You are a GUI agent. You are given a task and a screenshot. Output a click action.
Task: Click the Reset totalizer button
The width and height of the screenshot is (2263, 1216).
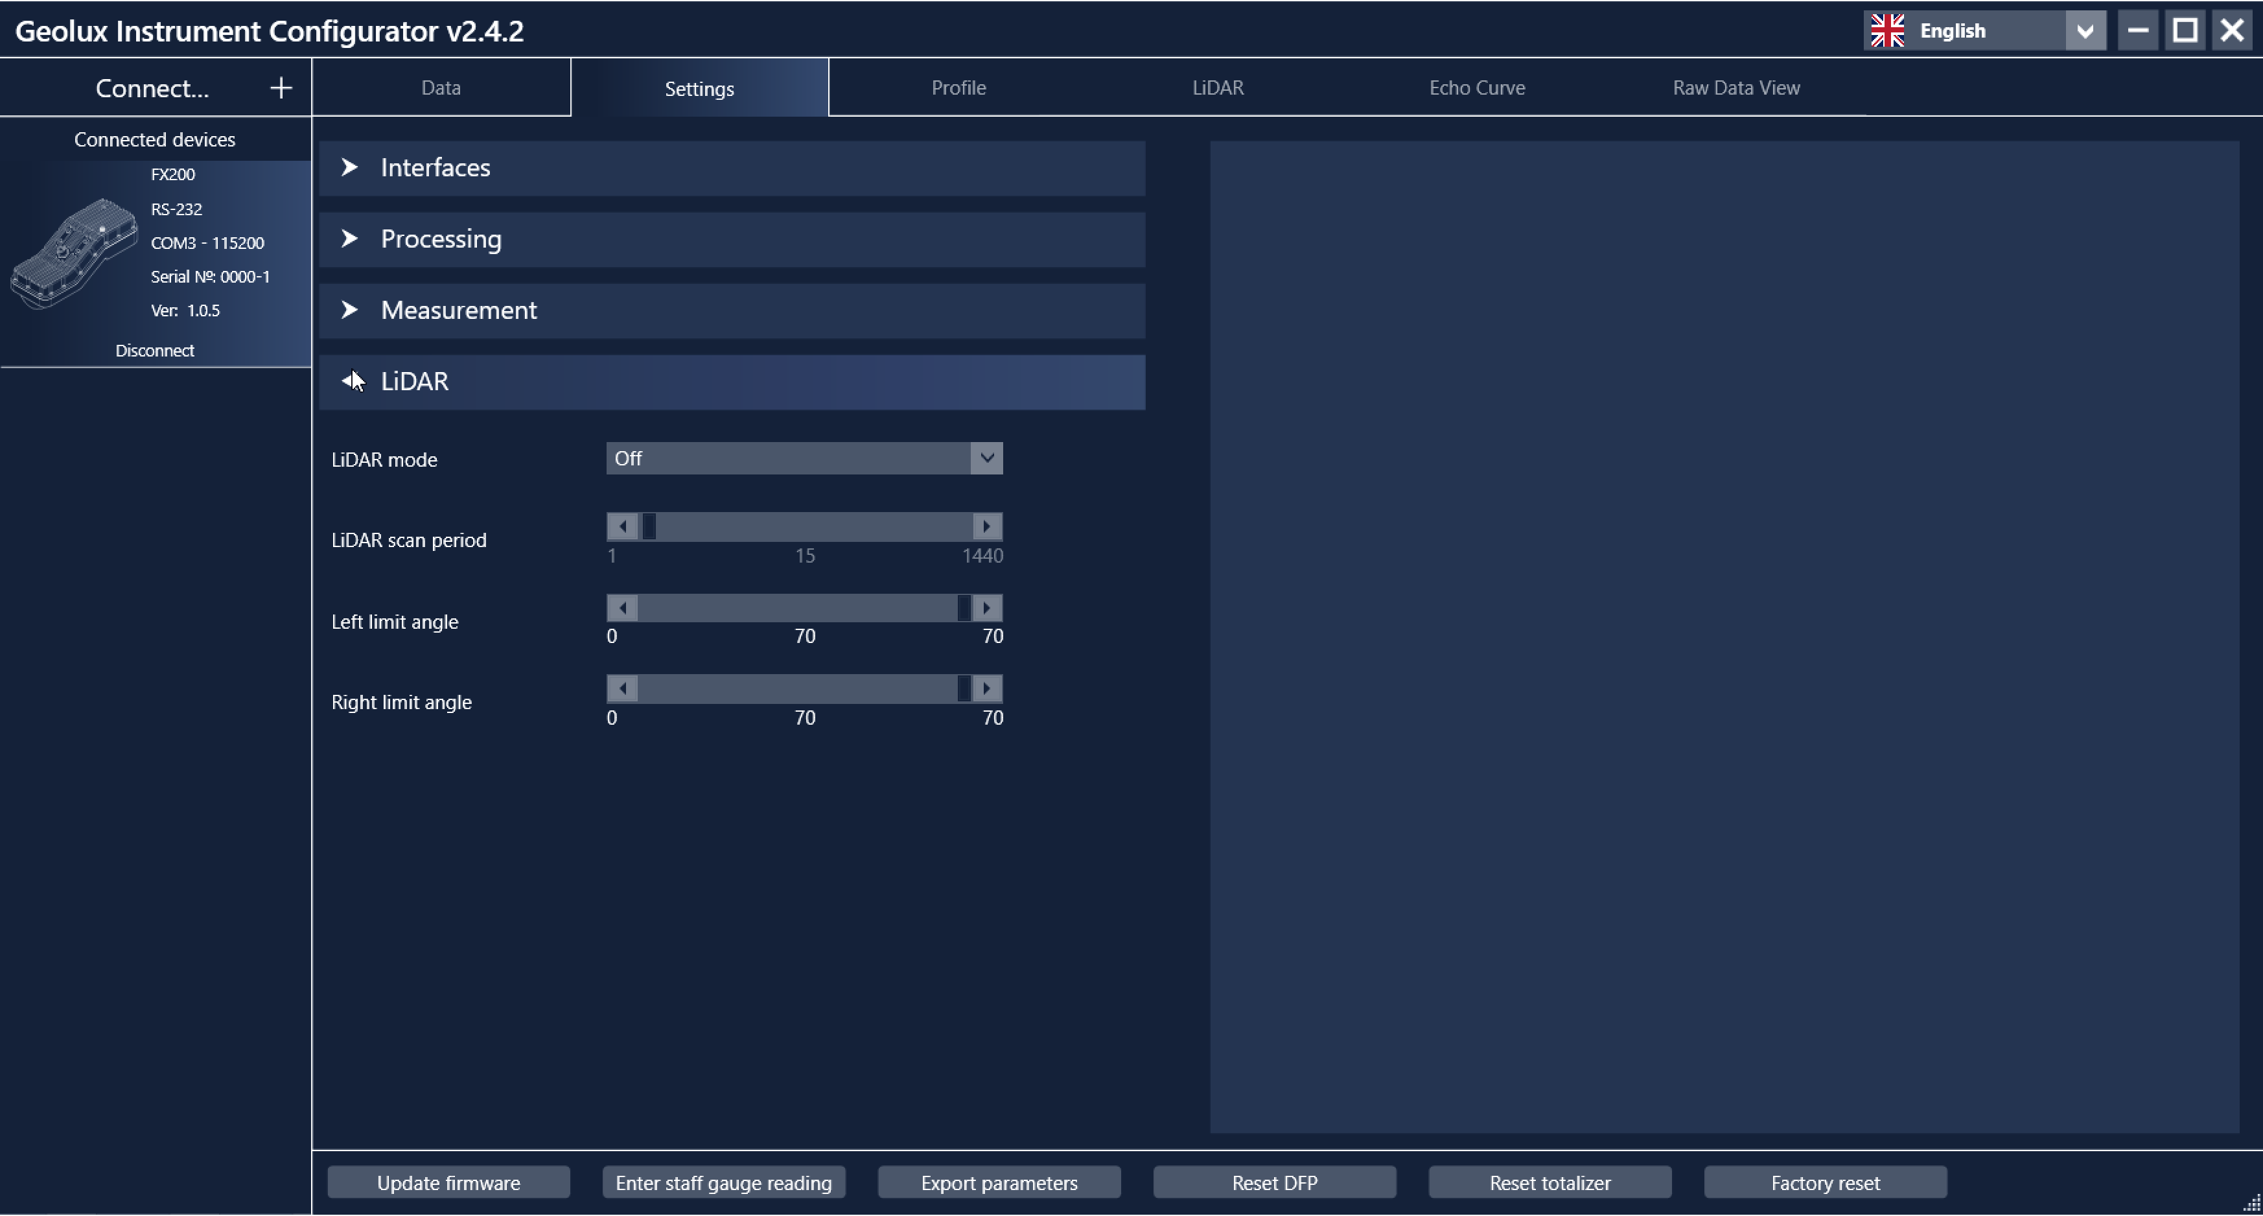click(1549, 1182)
